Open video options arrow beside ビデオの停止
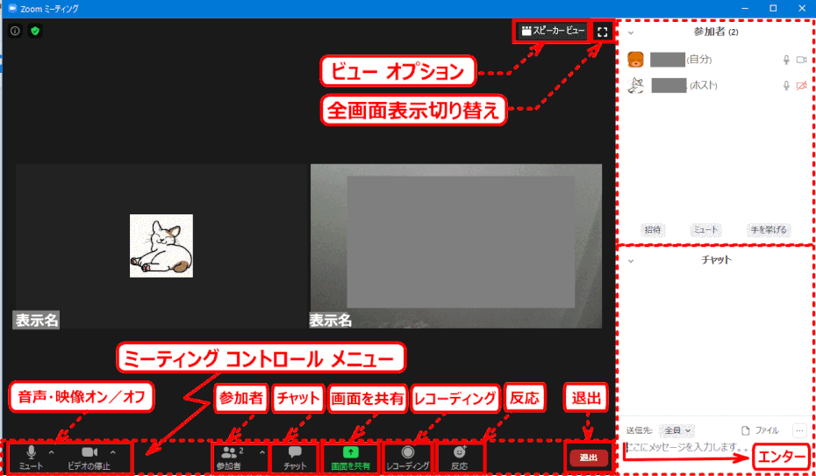Viewport: 816px width, 476px height. click(x=113, y=452)
